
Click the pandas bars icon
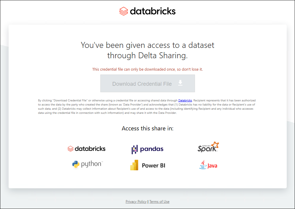click(134, 149)
